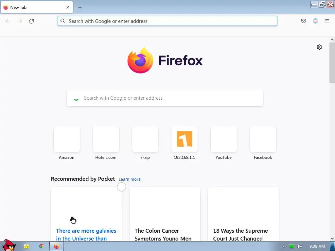Open the Angry Birds start button
335x251 pixels.
pos(8,245)
